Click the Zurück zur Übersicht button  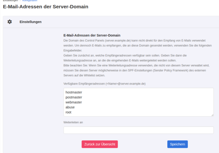100,144
